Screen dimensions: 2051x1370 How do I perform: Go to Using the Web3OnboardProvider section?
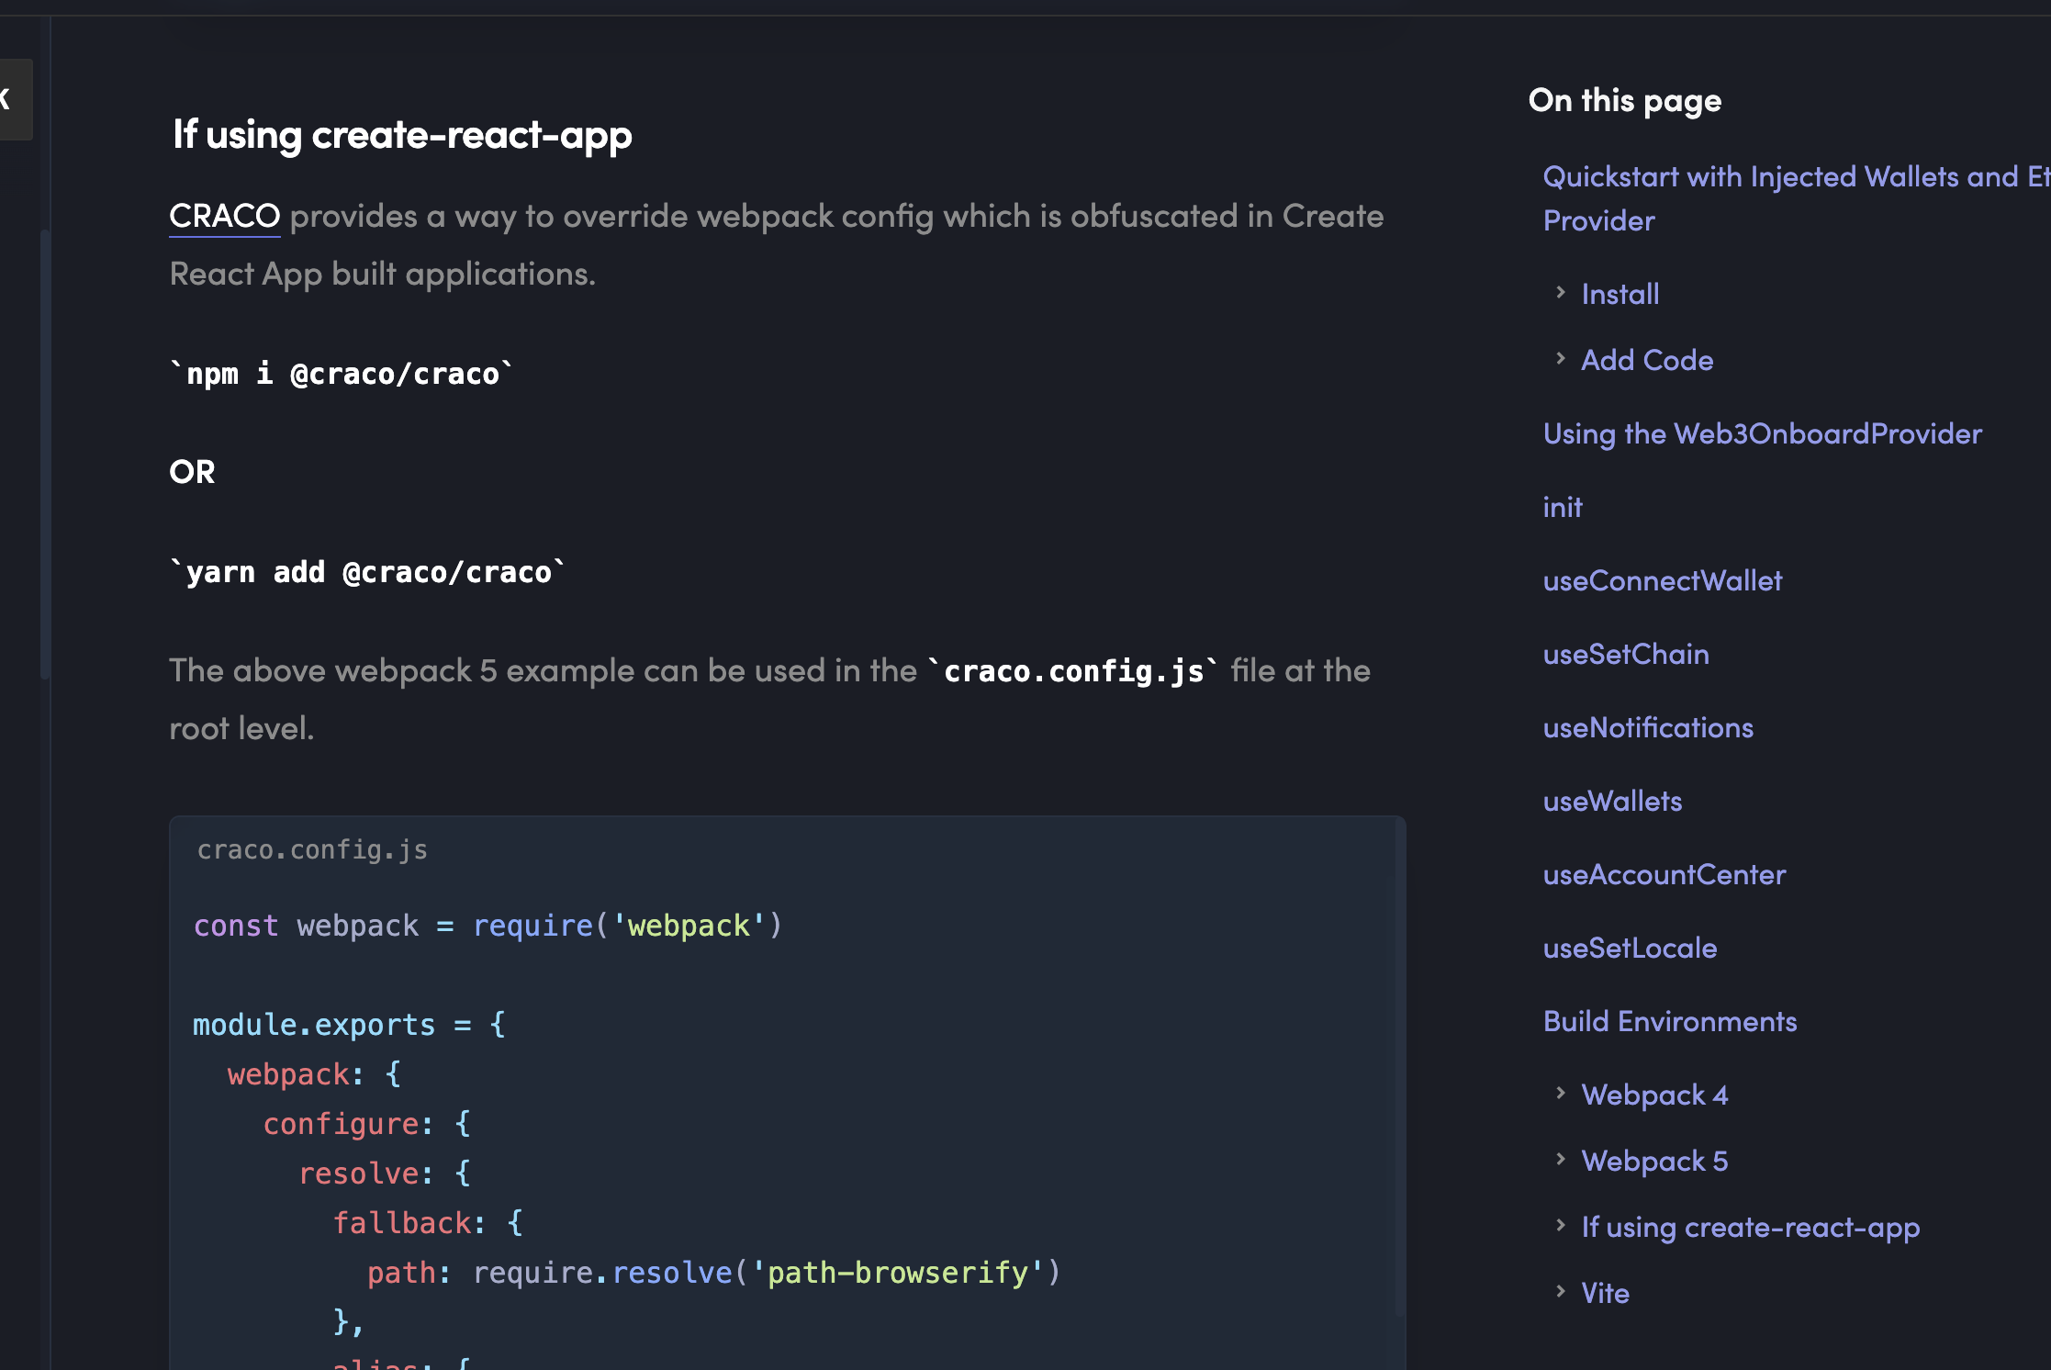tap(1762, 433)
